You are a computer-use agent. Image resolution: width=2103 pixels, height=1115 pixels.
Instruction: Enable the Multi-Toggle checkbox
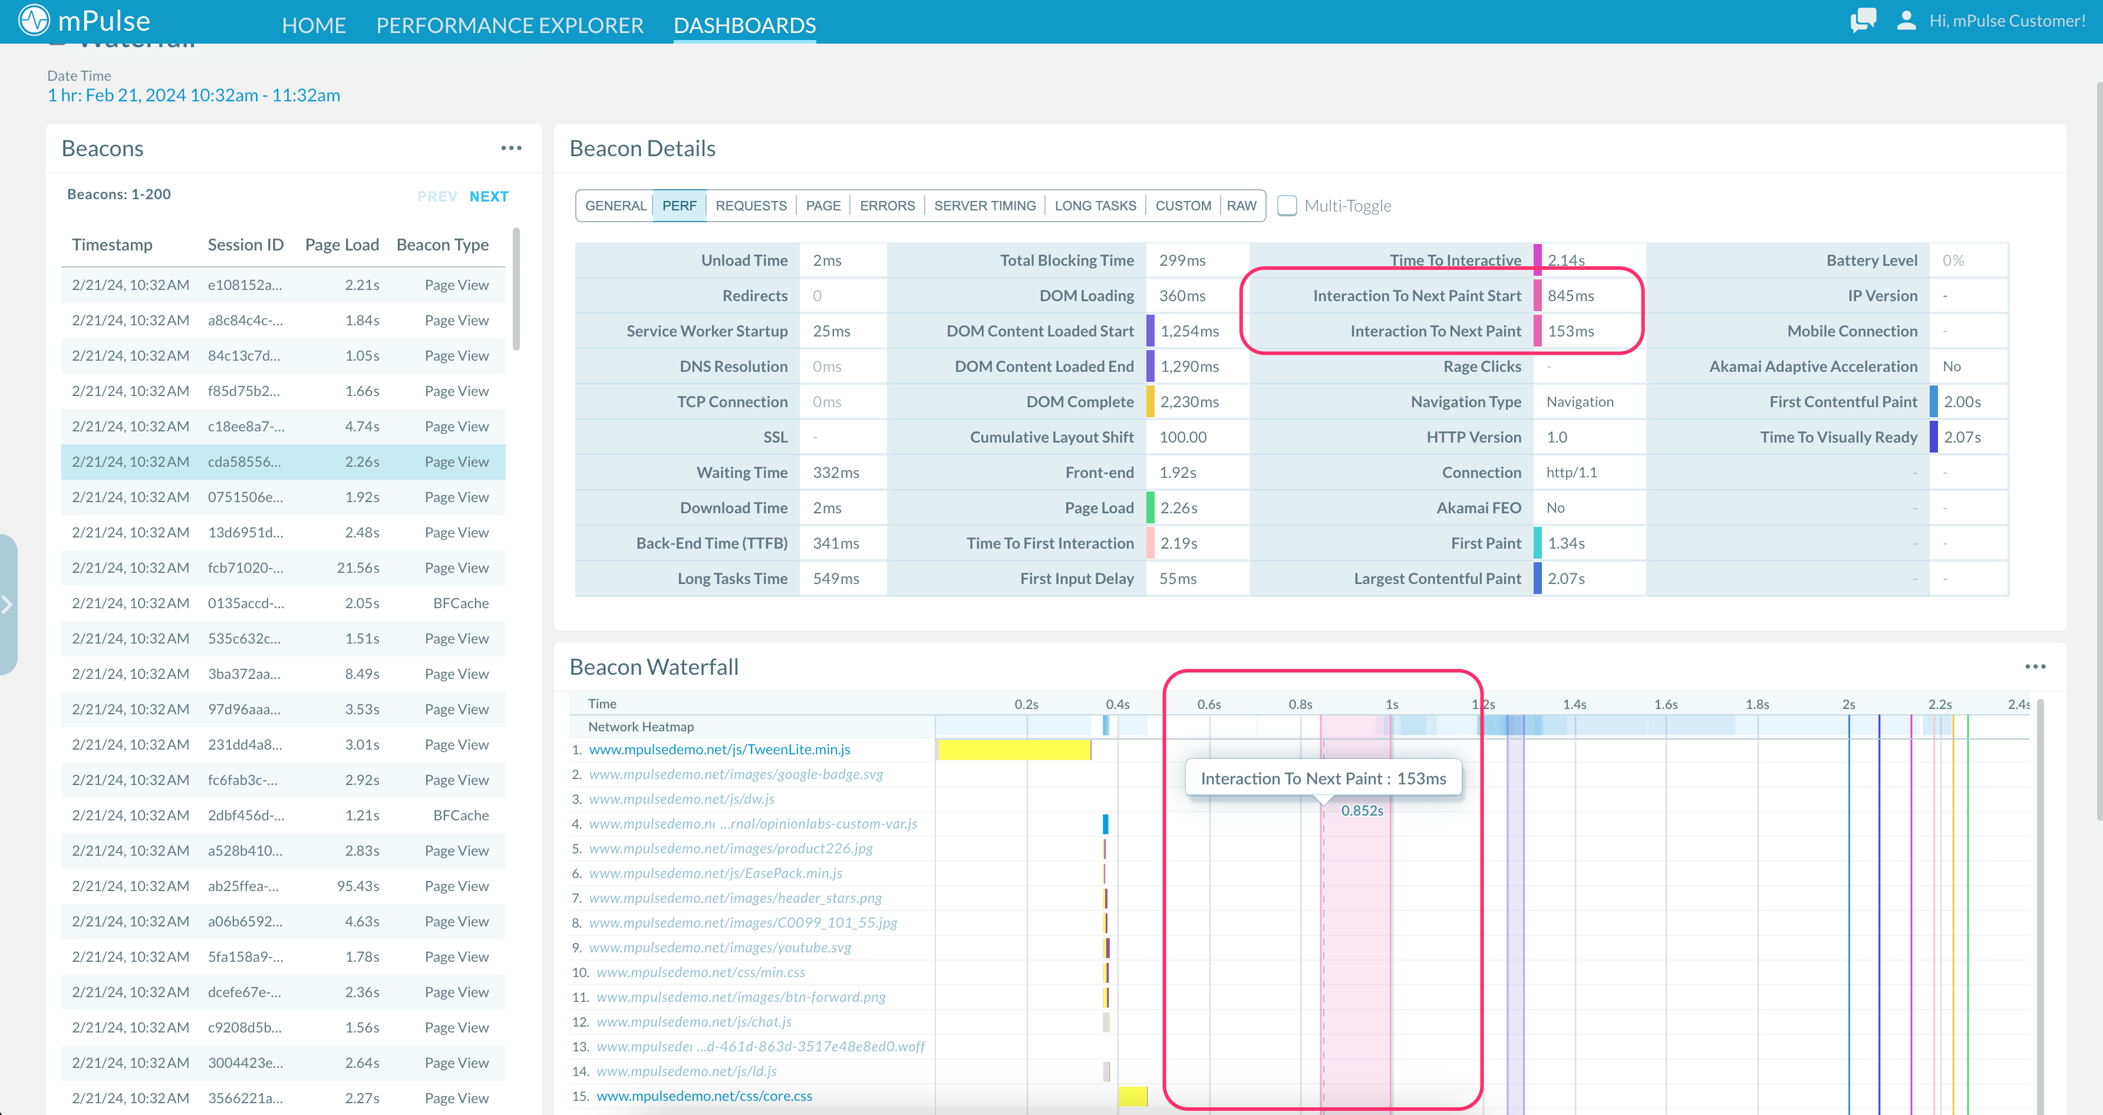point(1287,206)
